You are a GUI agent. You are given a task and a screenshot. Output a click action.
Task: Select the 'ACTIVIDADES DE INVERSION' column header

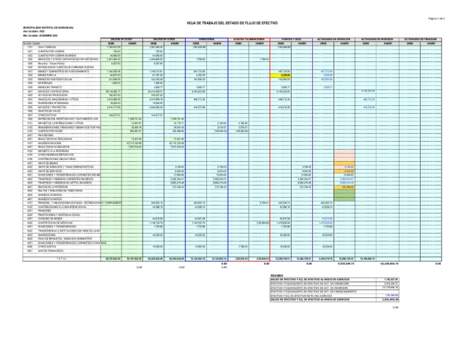coord(377,40)
